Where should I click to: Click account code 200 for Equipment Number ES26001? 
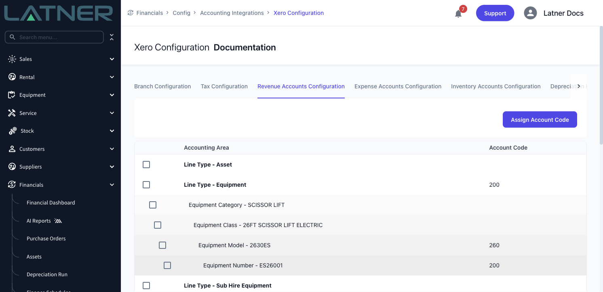click(494, 265)
